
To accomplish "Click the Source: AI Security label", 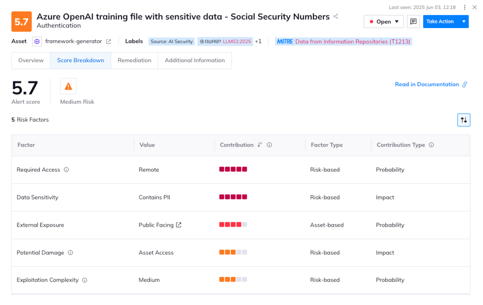I will (172, 42).
